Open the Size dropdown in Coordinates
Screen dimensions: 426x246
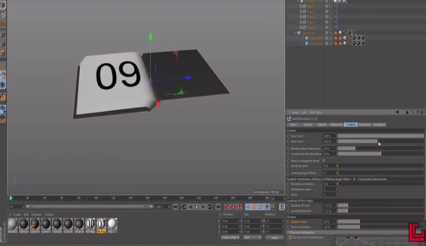point(253,238)
